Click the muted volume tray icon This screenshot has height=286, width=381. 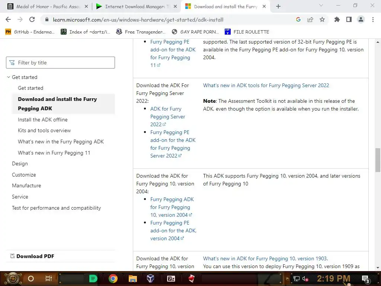(305, 279)
